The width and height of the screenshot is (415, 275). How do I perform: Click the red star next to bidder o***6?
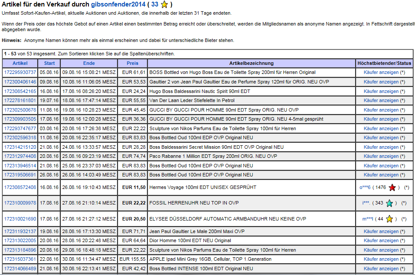[x=392, y=188]
